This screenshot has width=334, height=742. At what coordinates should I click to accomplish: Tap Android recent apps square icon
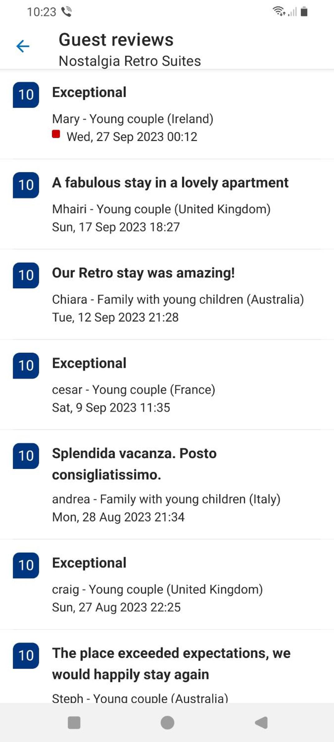74,723
